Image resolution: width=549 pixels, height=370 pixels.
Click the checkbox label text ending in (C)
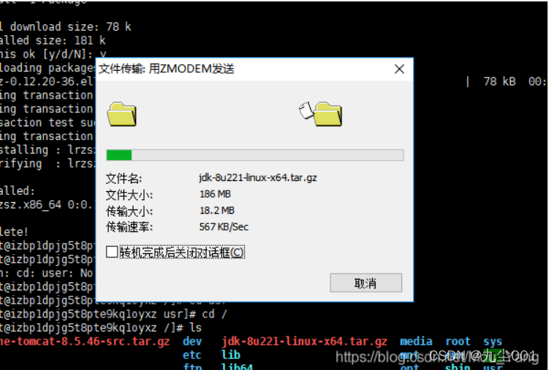[182, 253]
